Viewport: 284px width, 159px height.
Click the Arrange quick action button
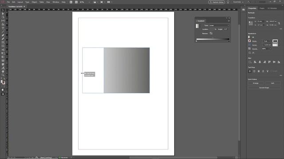point(256,83)
